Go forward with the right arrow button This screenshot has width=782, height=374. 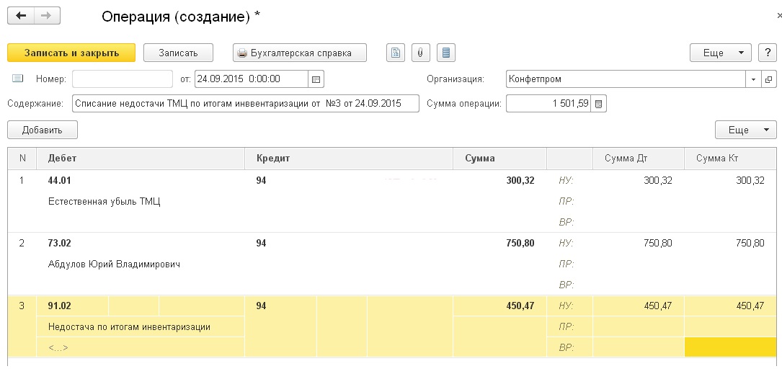[x=47, y=16]
